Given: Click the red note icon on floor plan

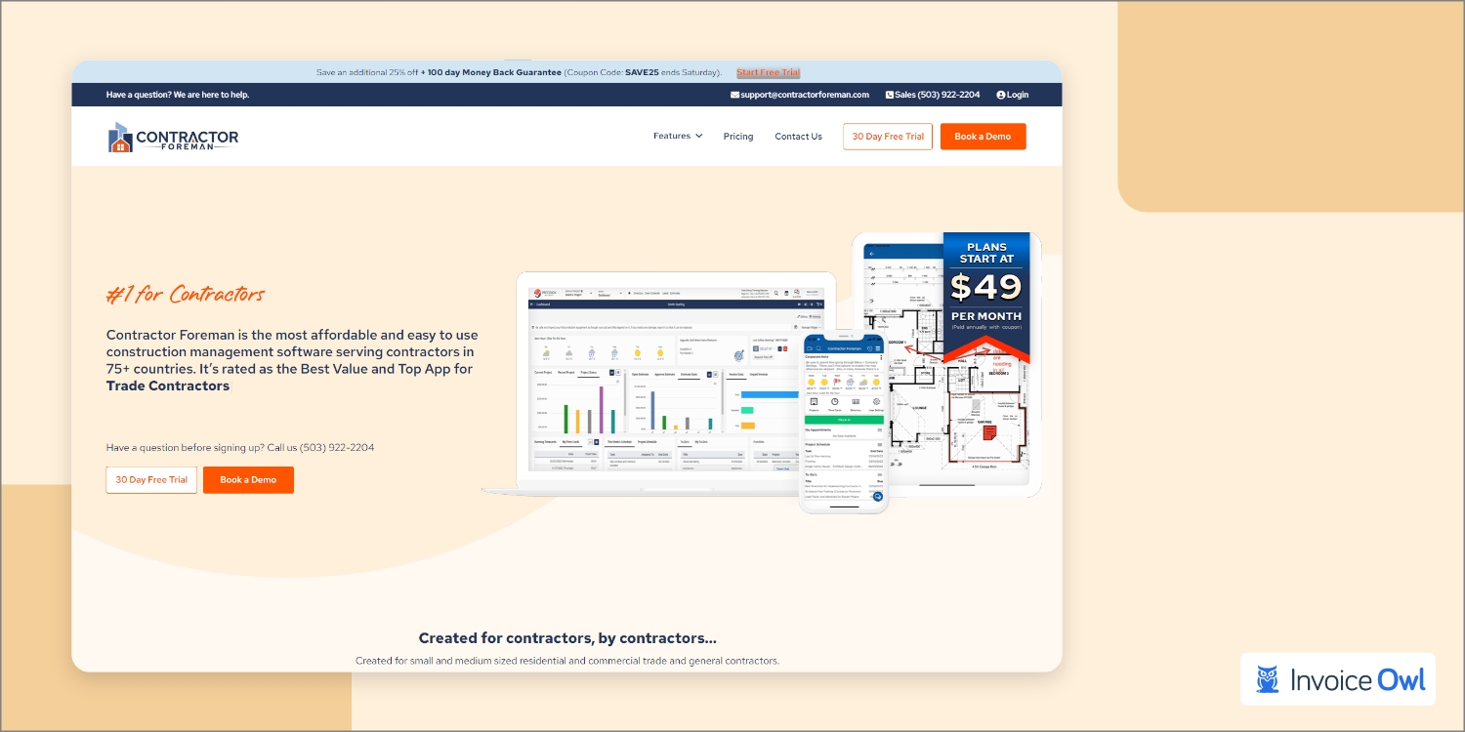Looking at the screenshot, I should [x=988, y=430].
